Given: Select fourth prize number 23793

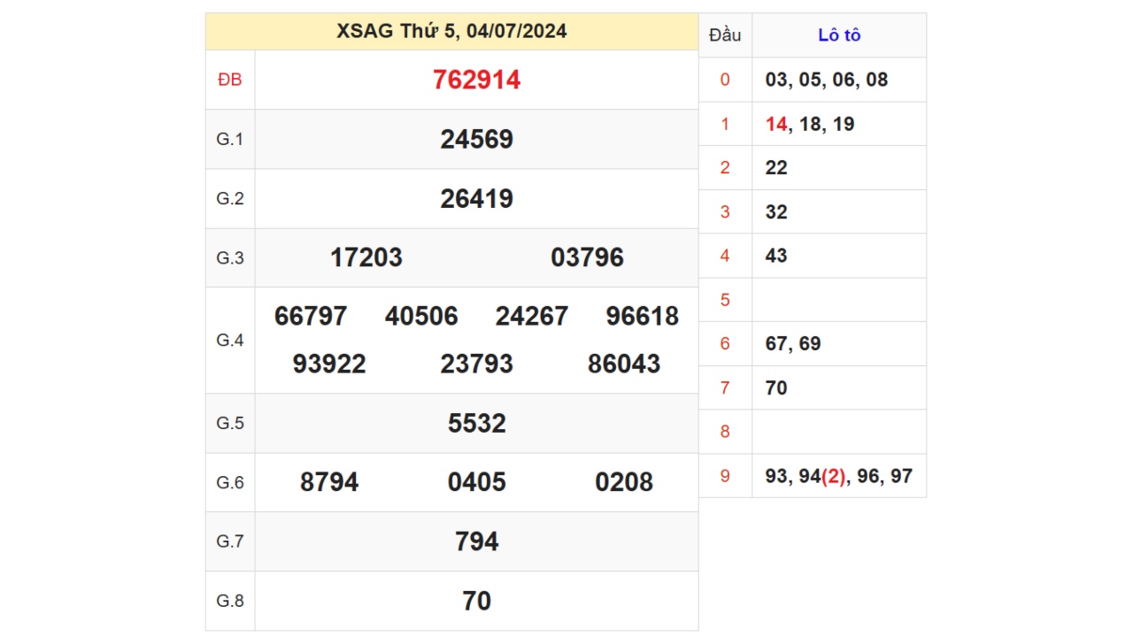Looking at the screenshot, I should pos(476,364).
